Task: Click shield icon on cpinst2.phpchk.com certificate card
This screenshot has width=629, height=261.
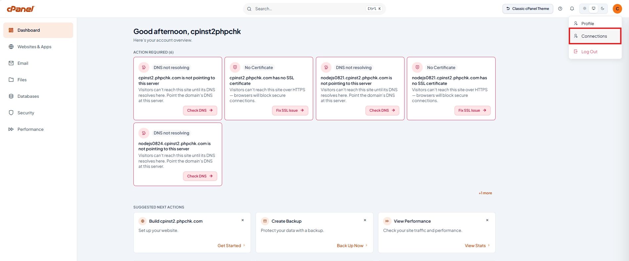Action: pyautogui.click(x=235, y=67)
